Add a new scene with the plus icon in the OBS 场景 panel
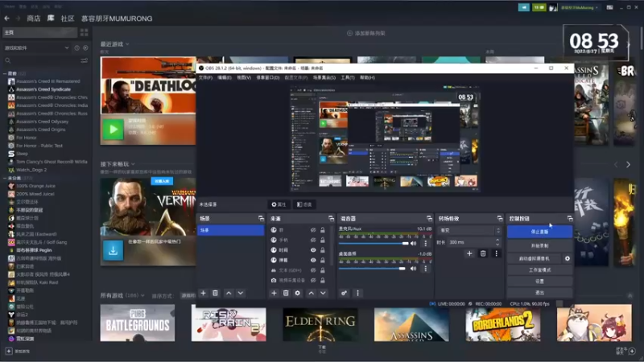The height and width of the screenshot is (362, 644). pos(203,293)
